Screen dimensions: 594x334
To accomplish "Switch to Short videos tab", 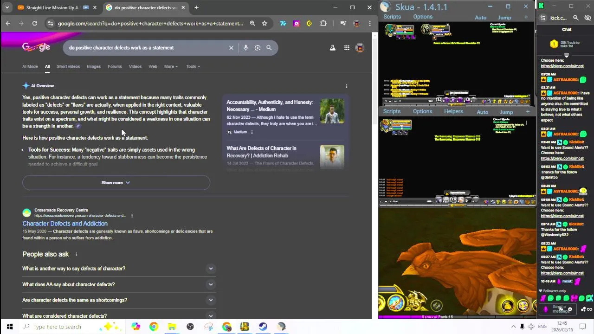I will (68, 66).
